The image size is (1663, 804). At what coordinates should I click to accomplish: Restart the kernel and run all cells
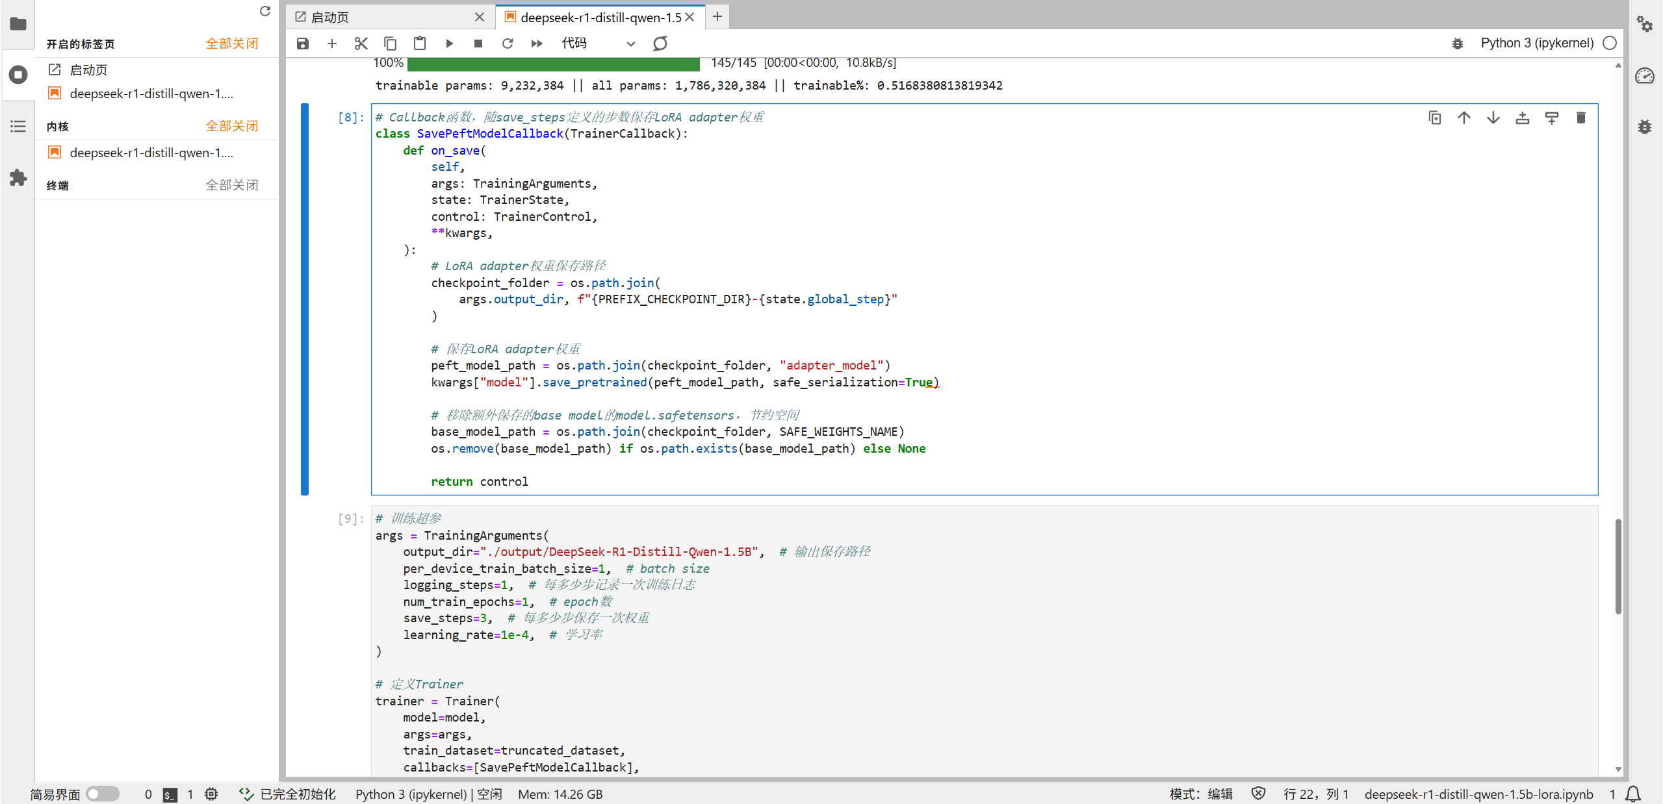coord(537,44)
